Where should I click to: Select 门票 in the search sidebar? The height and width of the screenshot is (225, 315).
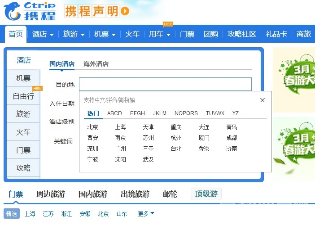tap(23, 150)
